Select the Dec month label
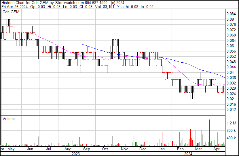This screenshot has width=239, height=156. (143, 149)
